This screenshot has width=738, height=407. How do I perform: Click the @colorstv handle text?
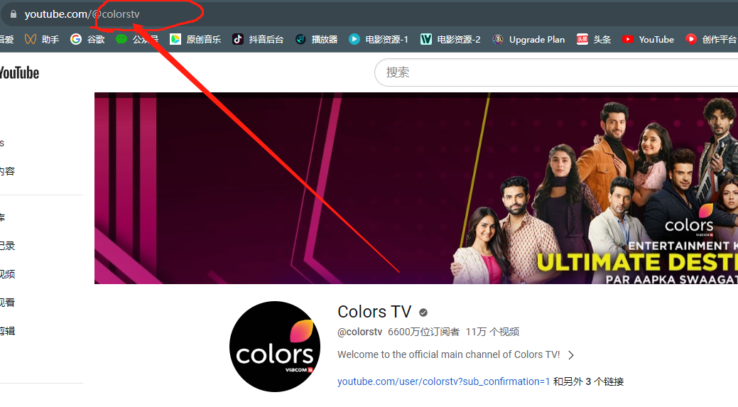tap(359, 332)
